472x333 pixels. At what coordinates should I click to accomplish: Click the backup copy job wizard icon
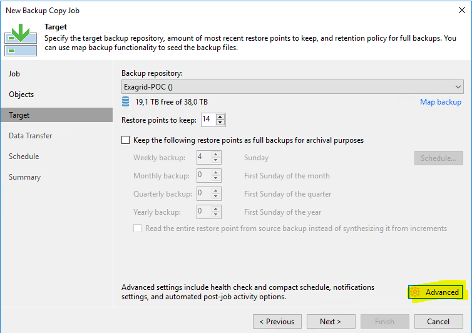(x=21, y=39)
